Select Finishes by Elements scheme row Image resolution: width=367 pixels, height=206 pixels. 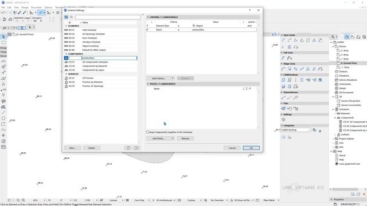click(101, 82)
